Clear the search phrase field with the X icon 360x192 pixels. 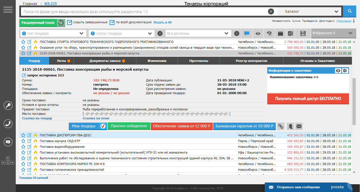coord(271,11)
